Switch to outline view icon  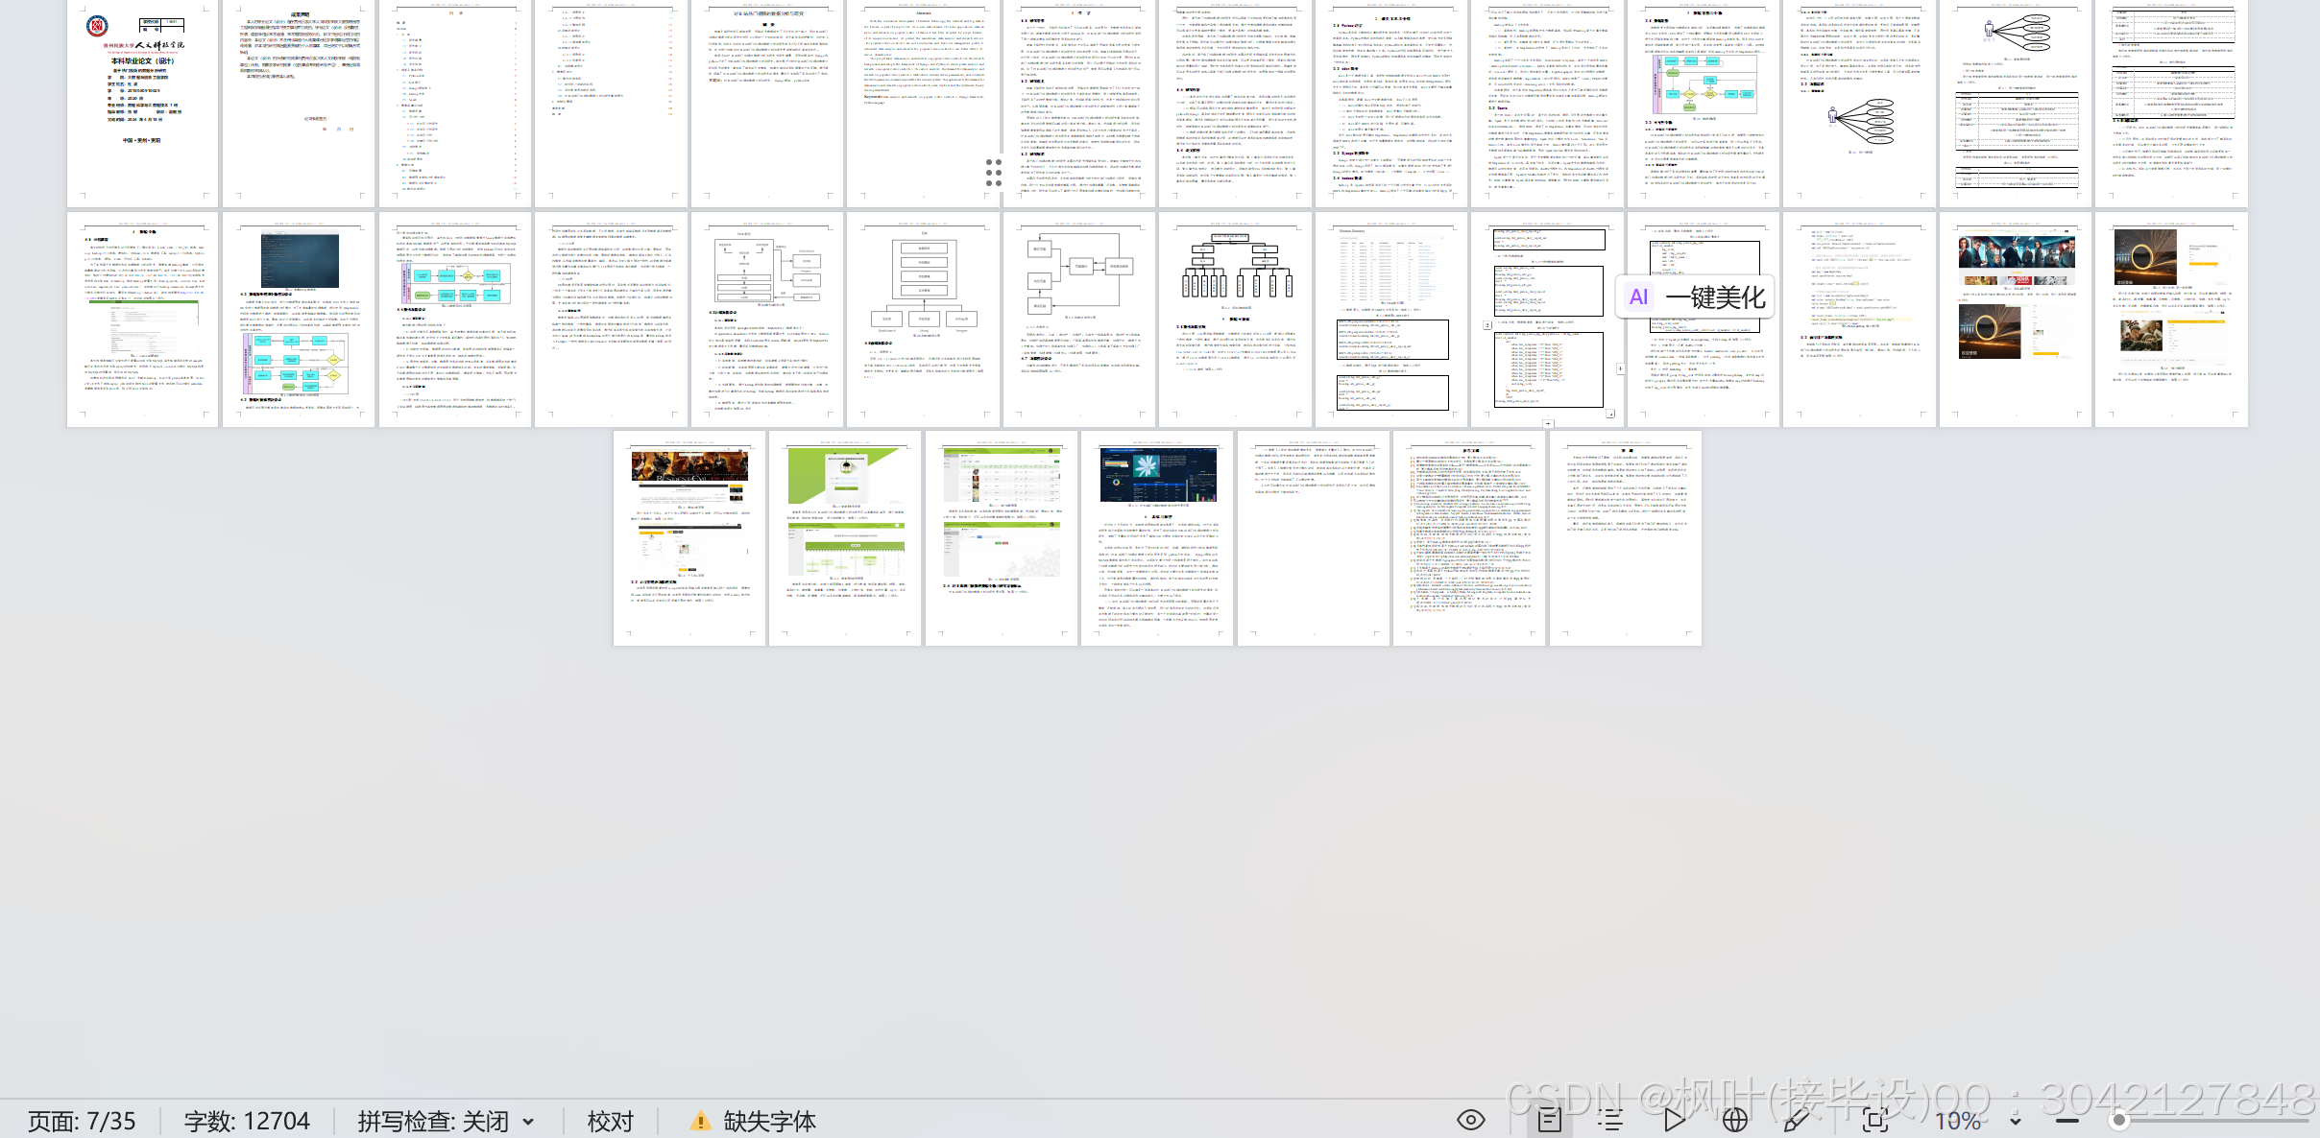(x=1610, y=1120)
